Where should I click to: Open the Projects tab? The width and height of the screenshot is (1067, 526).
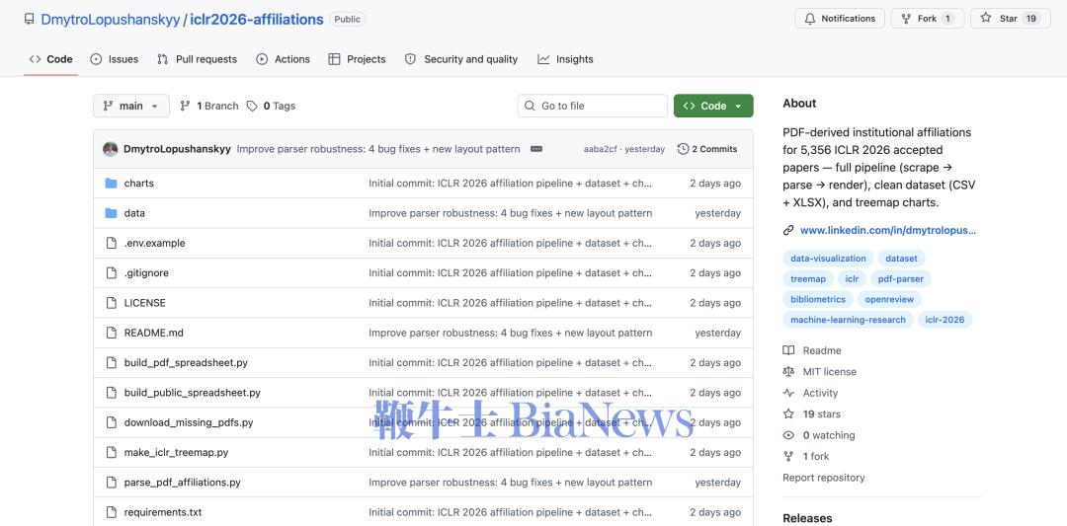tap(357, 60)
